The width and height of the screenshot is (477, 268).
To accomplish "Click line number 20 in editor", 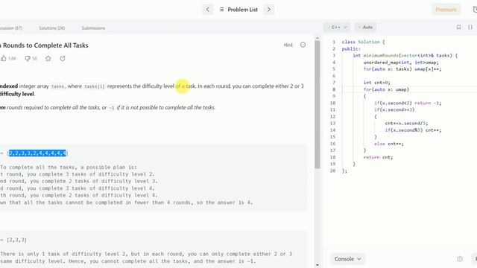I will coord(333,170).
